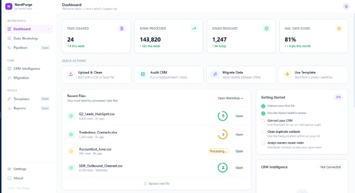Check the Connect your CRM step
Image resolution: width=355 pixels, height=193 pixels.
263,121
